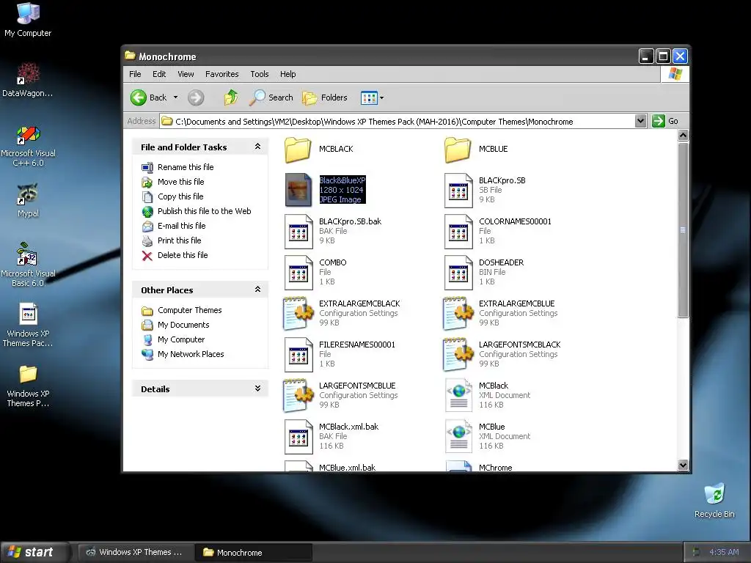Select the MCBlue XML document icon

click(458, 437)
